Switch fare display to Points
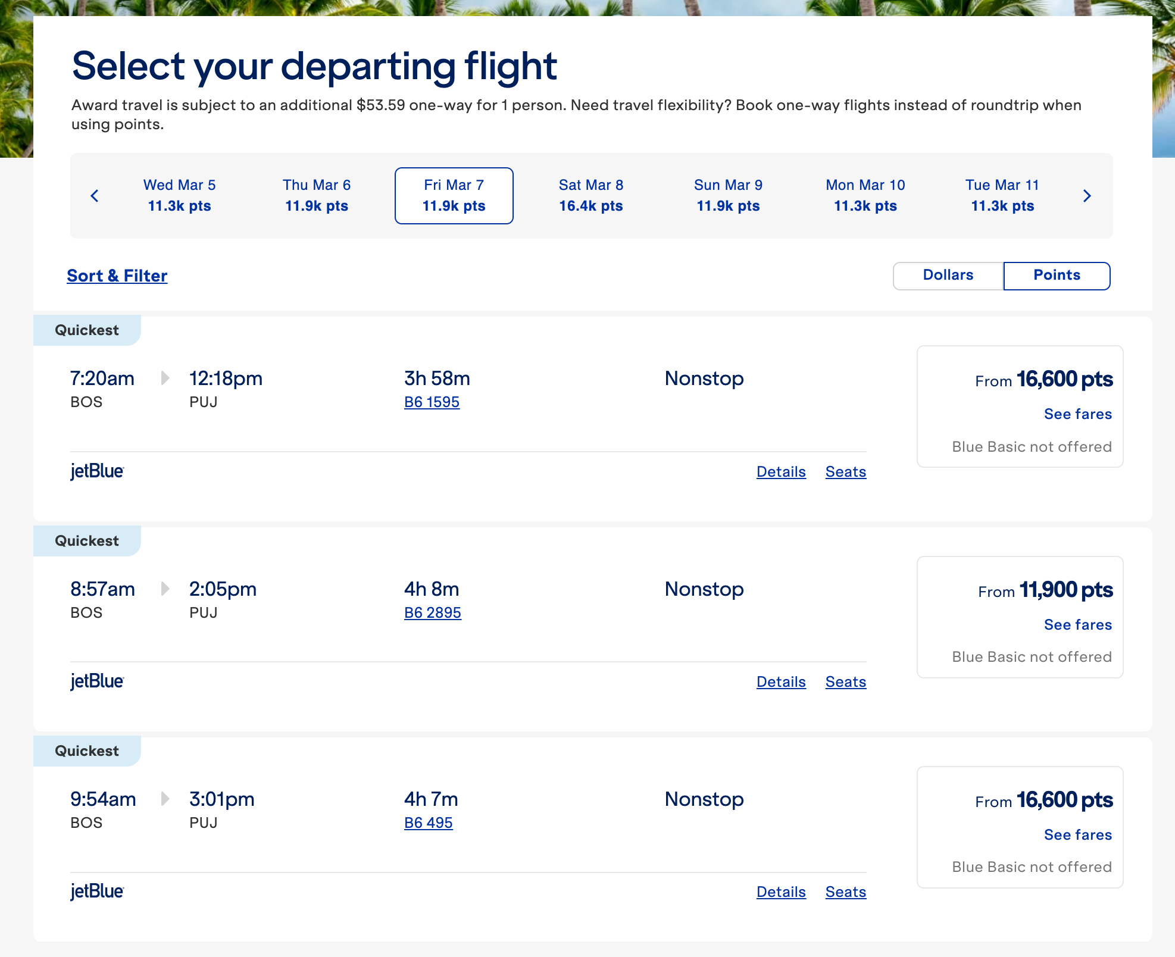1175x957 pixels. click(1057, 276)
